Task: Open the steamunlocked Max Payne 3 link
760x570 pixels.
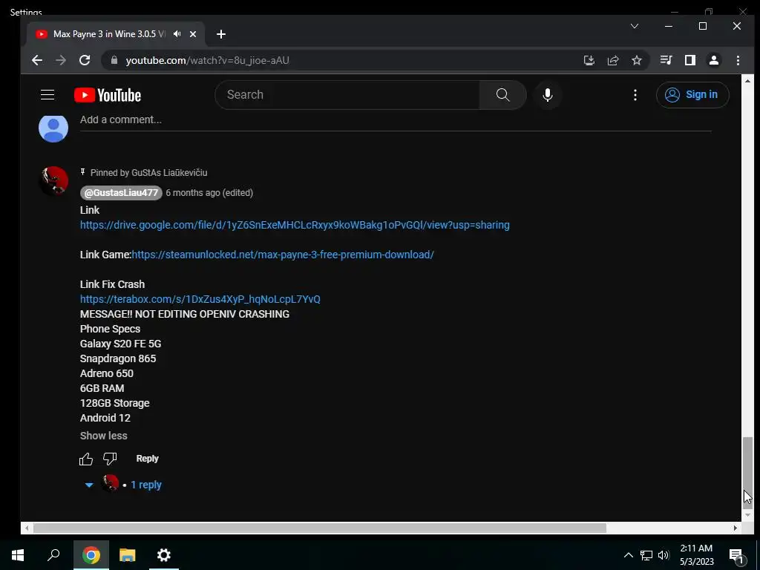Action: [x=283, y=255]
